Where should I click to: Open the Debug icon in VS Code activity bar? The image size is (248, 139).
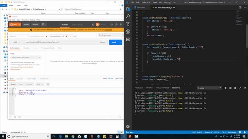tap(128, 32)
